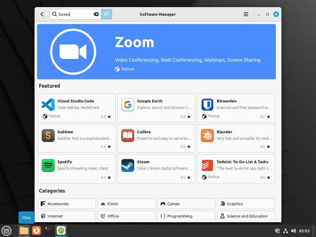
Task: Click the Flathub icon in Zoom banner
Action: (117, 69)
